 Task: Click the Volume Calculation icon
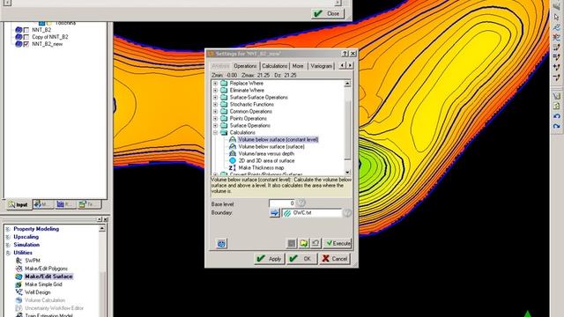coord(19,300)
